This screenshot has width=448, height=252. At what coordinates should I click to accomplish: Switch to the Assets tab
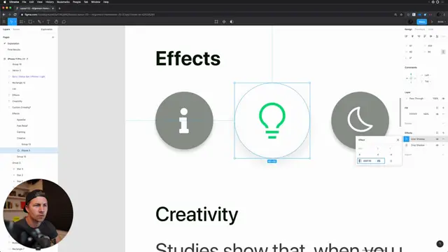(x=16, y=29)
